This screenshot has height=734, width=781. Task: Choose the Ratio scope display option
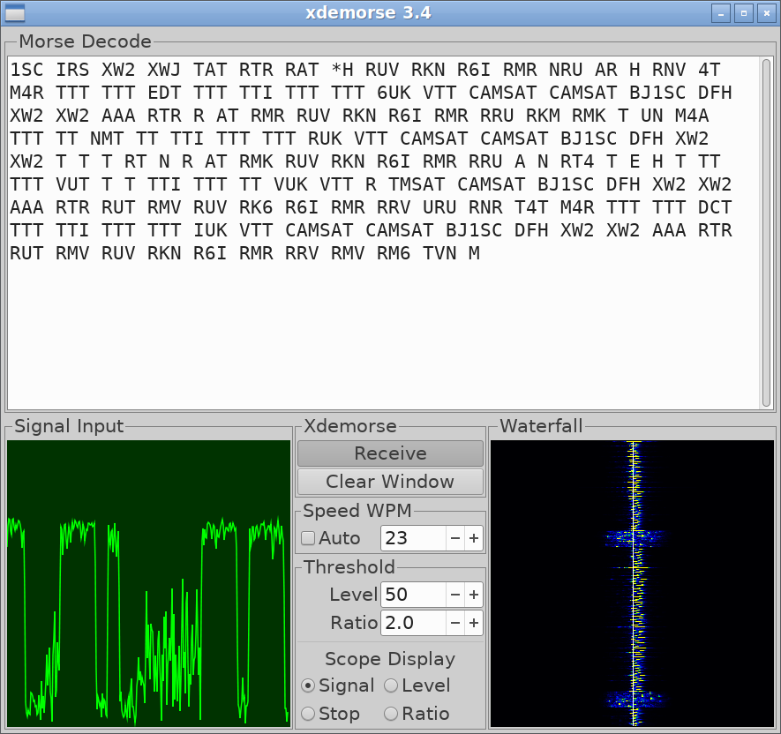coord(391,714)
